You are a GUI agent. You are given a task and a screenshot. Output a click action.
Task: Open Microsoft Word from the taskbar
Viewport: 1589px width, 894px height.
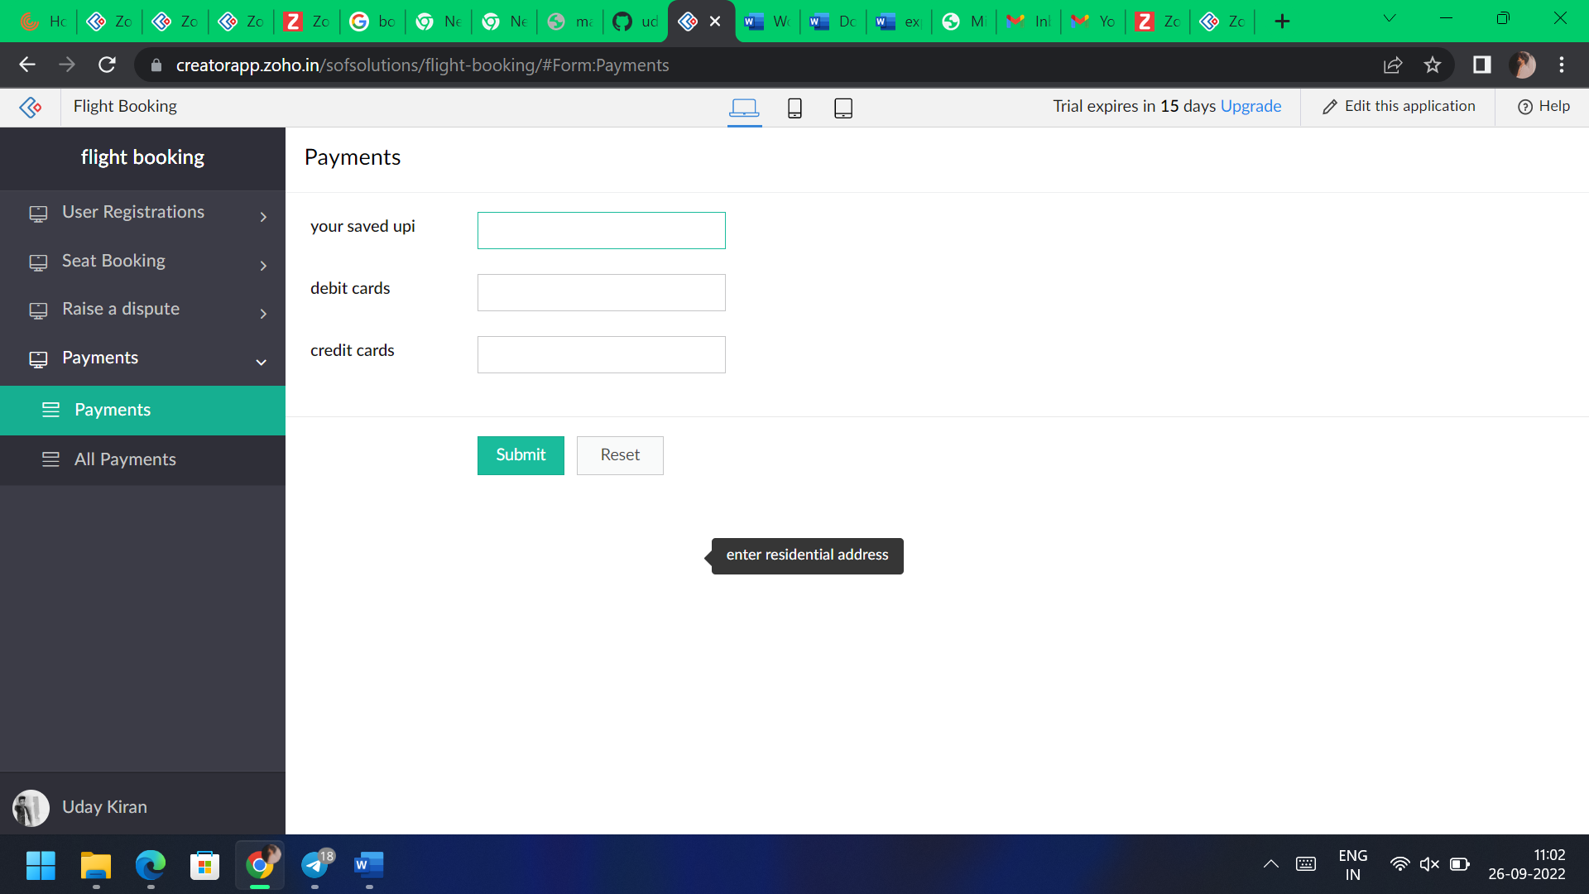[x=369, y=866]
